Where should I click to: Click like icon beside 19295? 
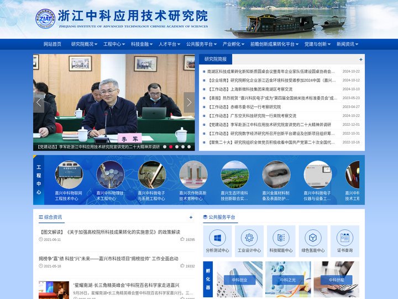point(182,239)
